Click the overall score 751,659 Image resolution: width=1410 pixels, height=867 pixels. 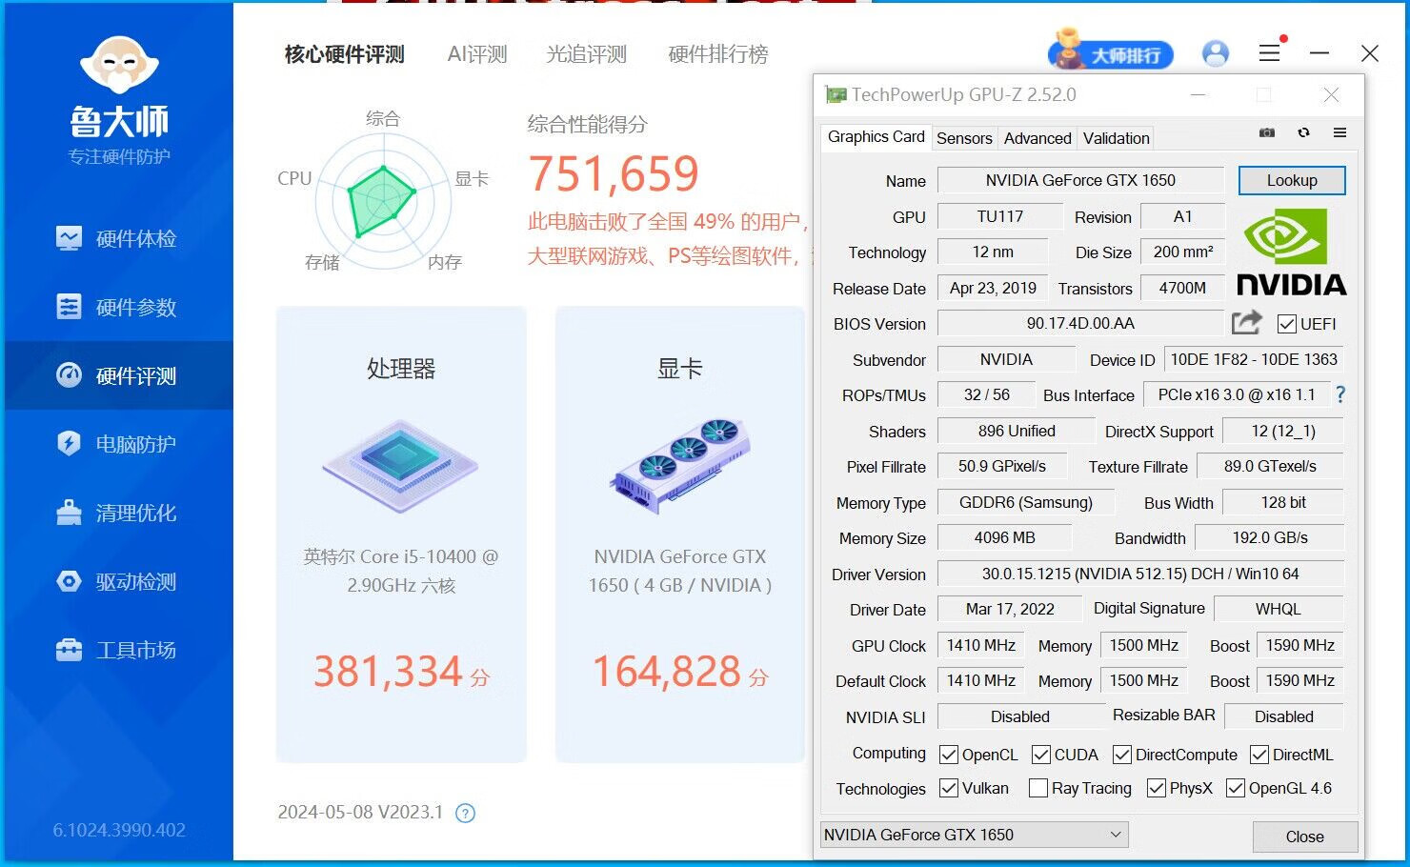pyautogui.click(x=614, y=174)
